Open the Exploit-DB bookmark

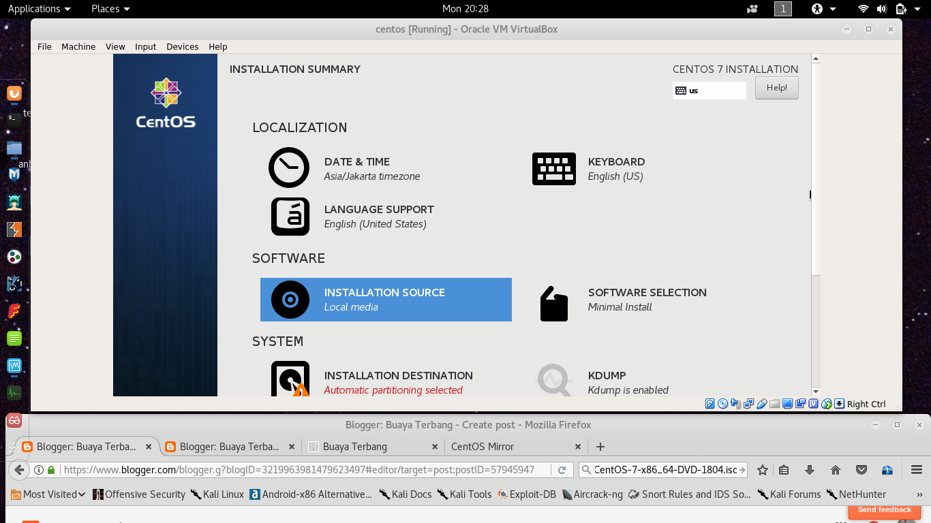point(528,494)
